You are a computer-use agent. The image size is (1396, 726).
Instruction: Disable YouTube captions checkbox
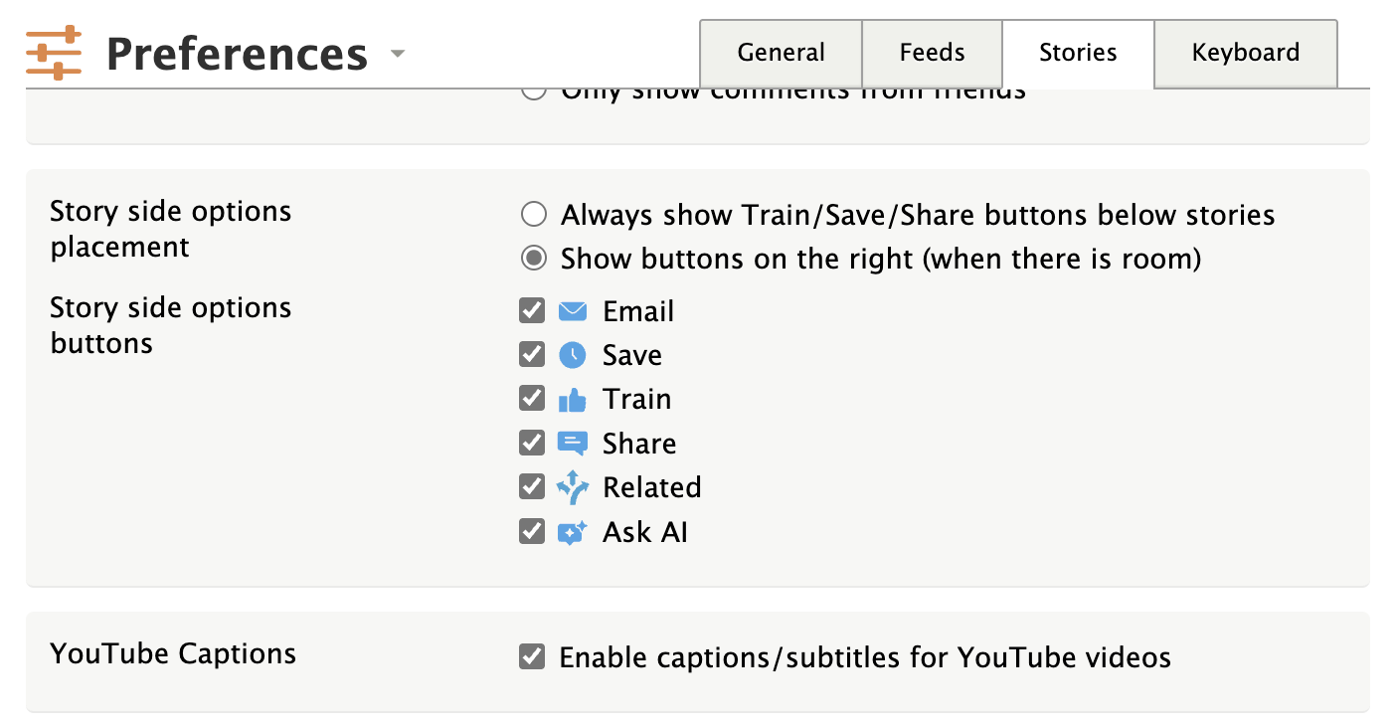[x=532, y=657]
